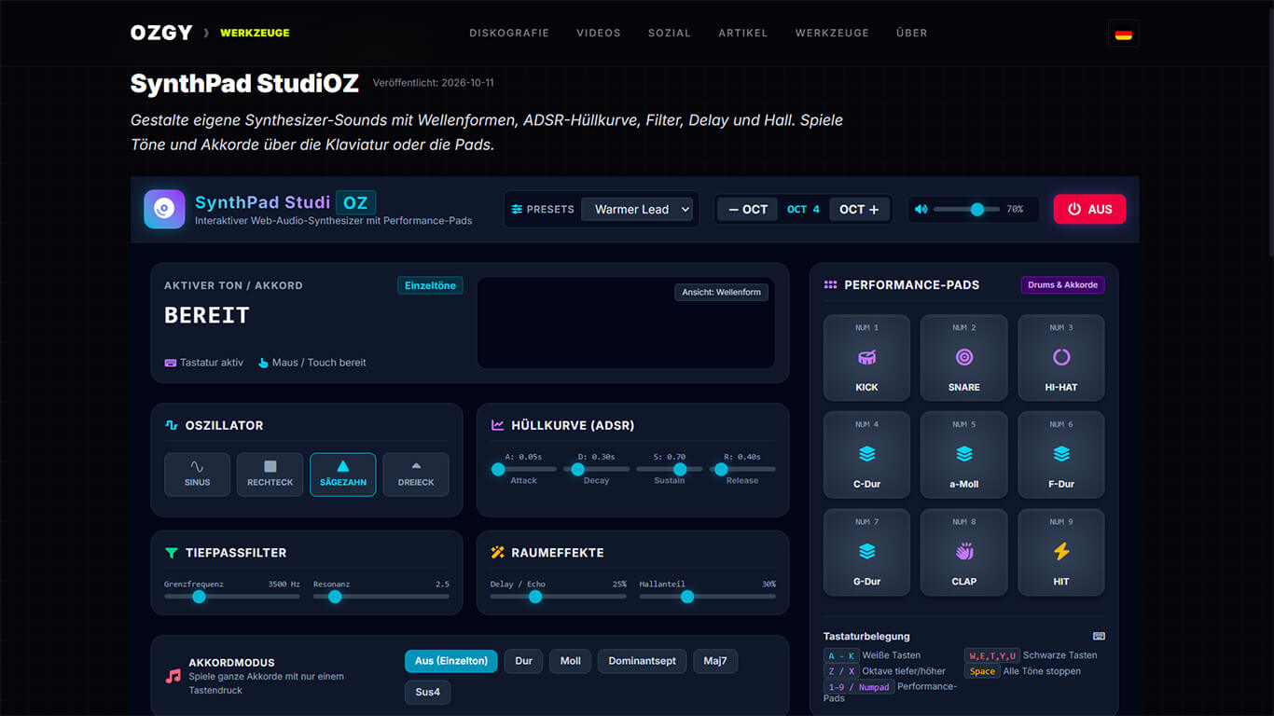
Task: Open the Über nav item
Action: 912,33
